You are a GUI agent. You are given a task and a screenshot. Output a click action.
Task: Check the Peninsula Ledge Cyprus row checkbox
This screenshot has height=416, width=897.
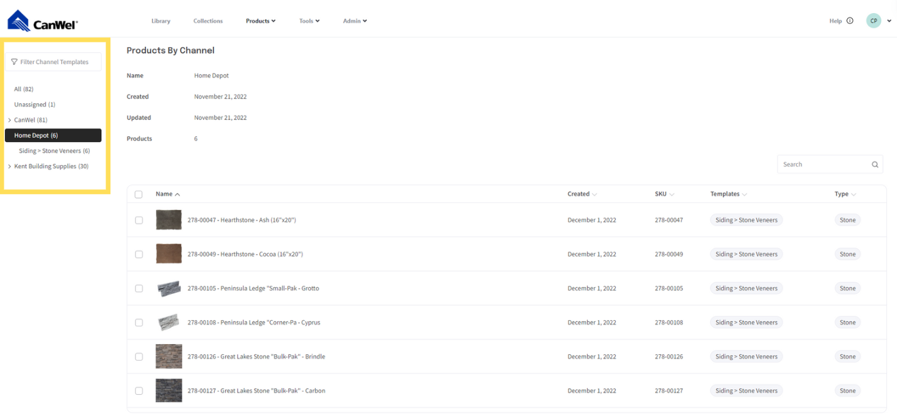point(138,323)
